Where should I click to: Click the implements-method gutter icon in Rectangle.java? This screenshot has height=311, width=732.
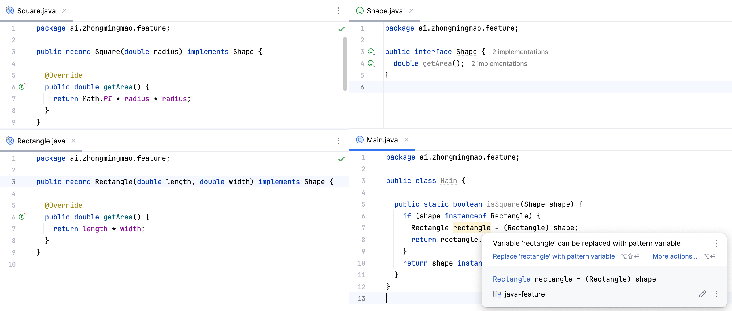coord(23,217)
